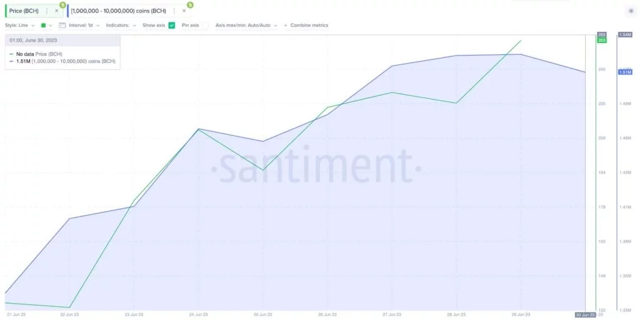Open the Style: Line dropdown

(19, 25)
